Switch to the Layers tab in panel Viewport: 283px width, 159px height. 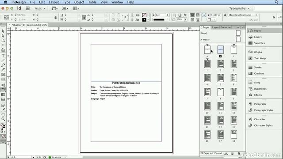pos(216,27)
